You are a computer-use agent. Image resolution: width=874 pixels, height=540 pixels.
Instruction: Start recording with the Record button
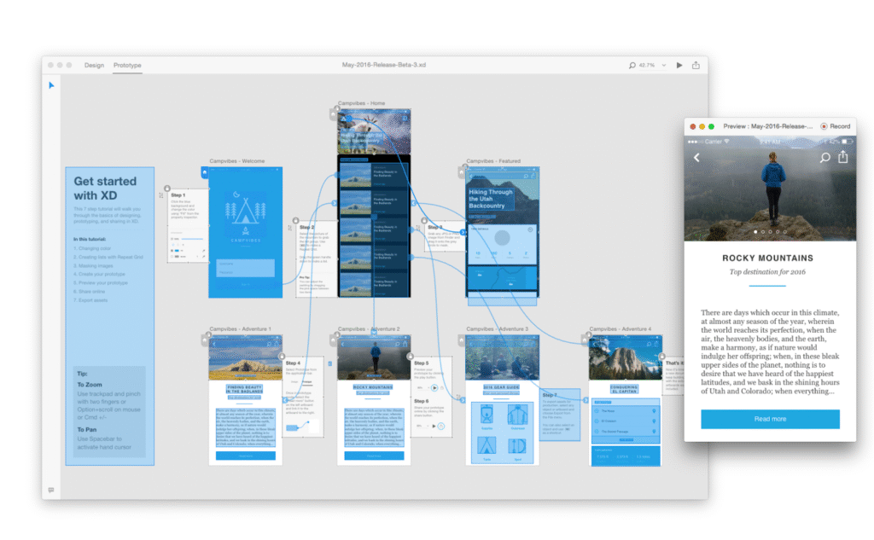click(x=835, y=126)
